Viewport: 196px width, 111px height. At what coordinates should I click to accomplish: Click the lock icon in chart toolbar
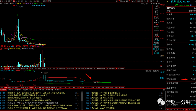tap(154, 3)
